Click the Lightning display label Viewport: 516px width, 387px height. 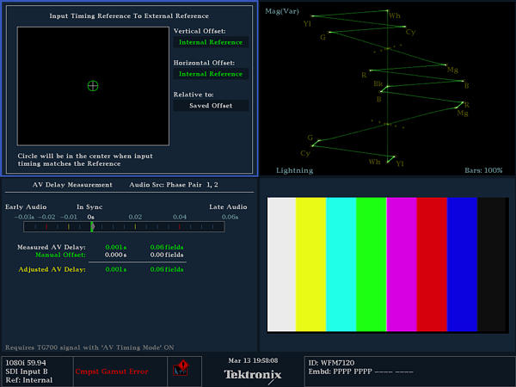click(x=294, y=170)
